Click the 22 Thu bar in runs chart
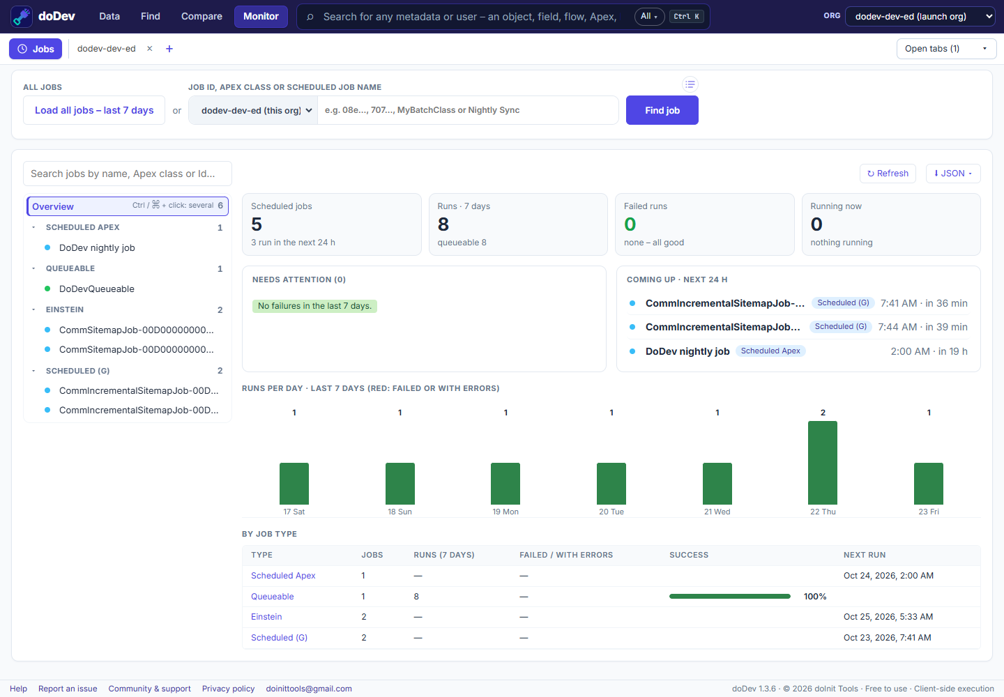This screenshot has width=1004, height=697. point(823,463)
